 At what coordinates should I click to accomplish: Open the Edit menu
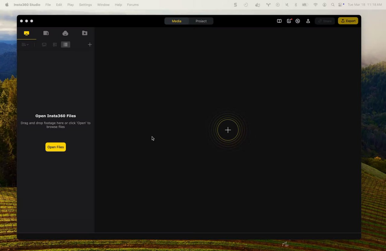59,5
